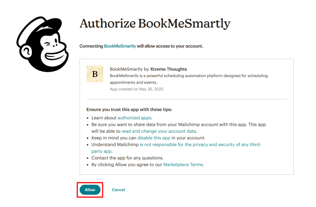Click the app description about scheduling automation
Image resolution: width=316 pixels, height=207 pixels.
pyautogui.click(x=189, y=76)
